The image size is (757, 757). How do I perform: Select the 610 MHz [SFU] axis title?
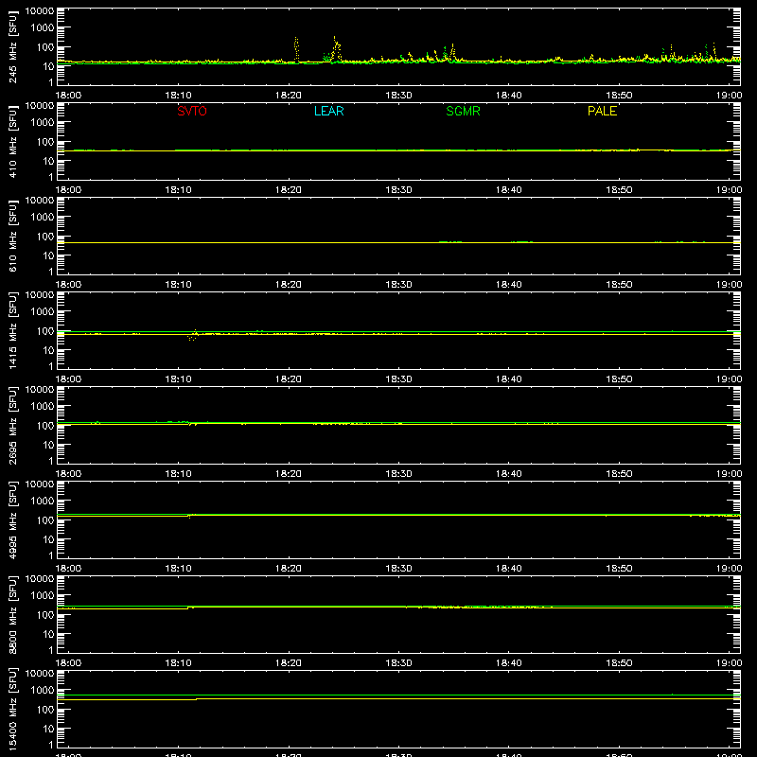[x=12, y=236]
